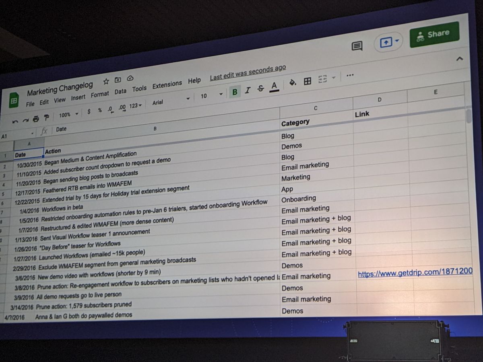The height and width of the screenshot is (362, 483).
Task: Open the Help menu
Action: tap(194, 81)
